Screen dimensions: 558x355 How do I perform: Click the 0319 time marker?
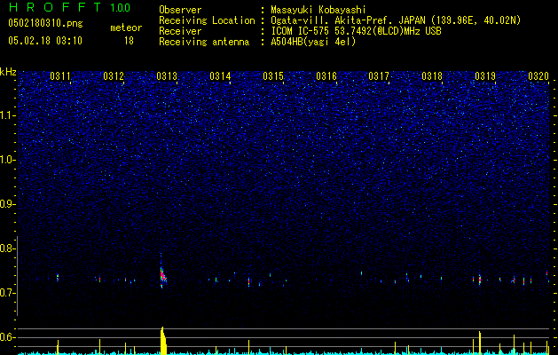click(x=485, y=75)
